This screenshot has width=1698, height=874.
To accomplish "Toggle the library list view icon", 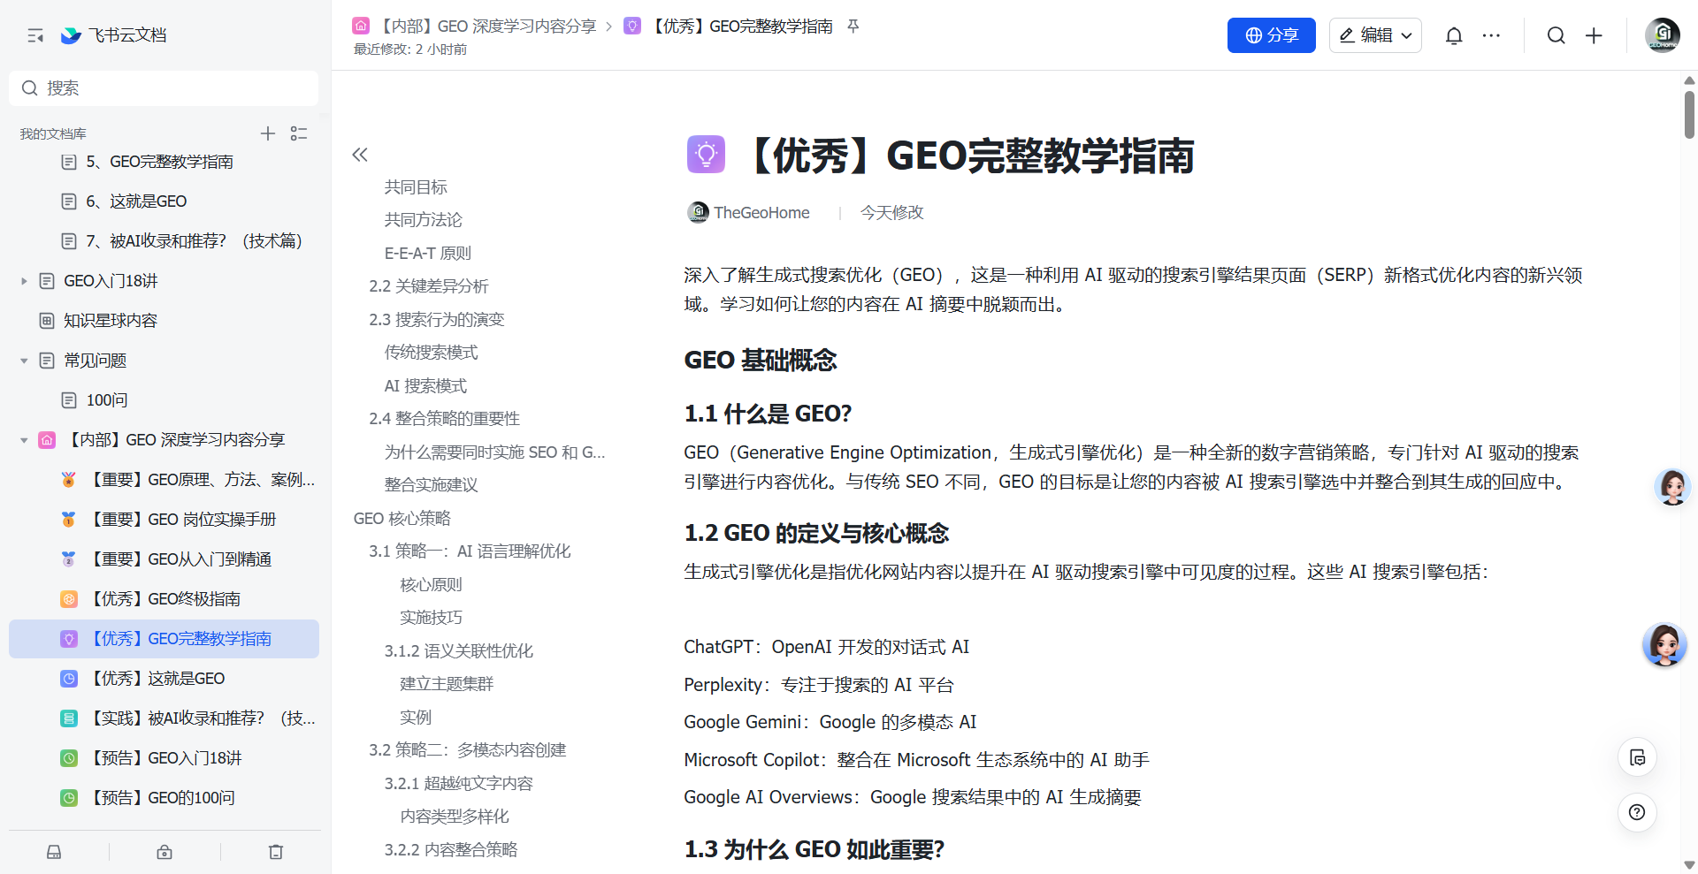I will click(299, 133).
